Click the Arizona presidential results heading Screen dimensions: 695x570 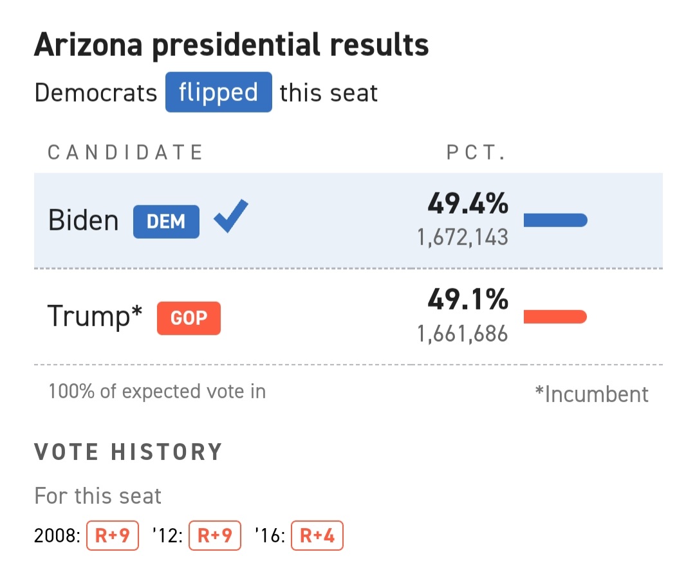[232, 46]
